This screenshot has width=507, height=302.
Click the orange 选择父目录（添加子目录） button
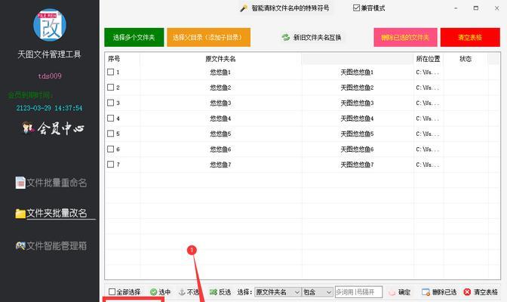point(208,37)
